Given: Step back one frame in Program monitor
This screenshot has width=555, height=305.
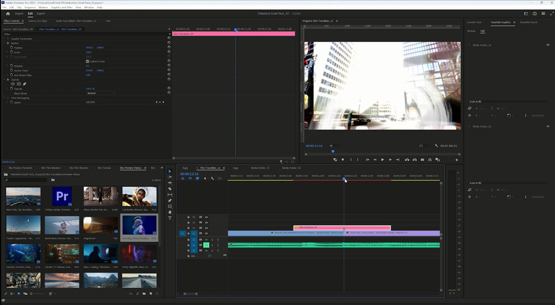Looking at the screenshot, I should tap(375, 160).
